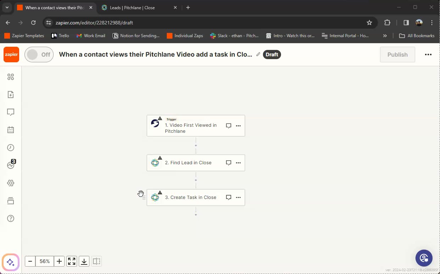The width and height of the screenshot is (440, 274).
Task: Open the Zap details file icon
Action: [x=11, y=95]
